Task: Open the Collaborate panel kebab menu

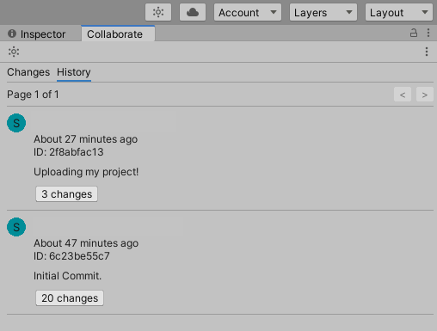Action: click(x=427, y=52)
